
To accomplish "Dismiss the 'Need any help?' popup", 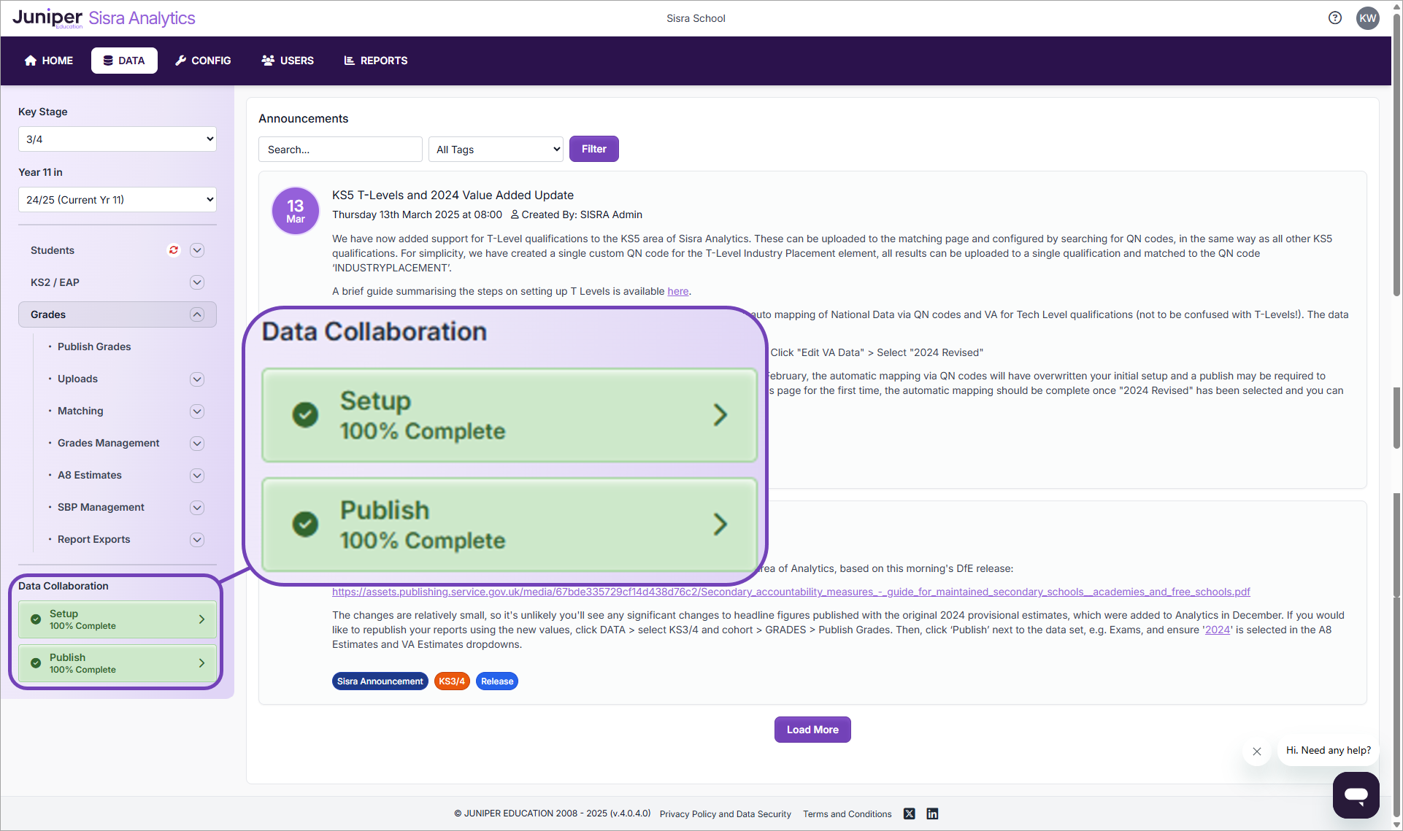I will (x=1256, y=751).
